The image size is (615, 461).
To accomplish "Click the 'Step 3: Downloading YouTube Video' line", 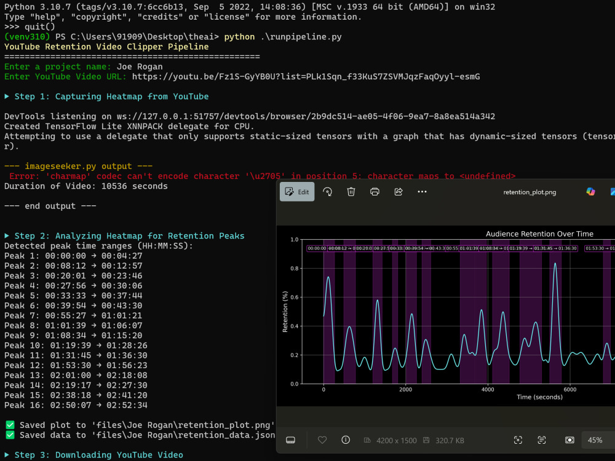I will click(x=93, y=455).
